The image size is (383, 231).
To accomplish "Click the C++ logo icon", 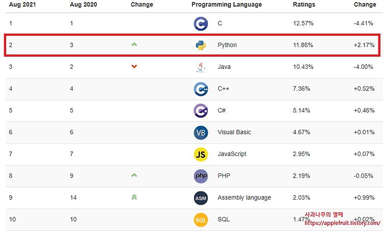I will [x=201, y=89].
